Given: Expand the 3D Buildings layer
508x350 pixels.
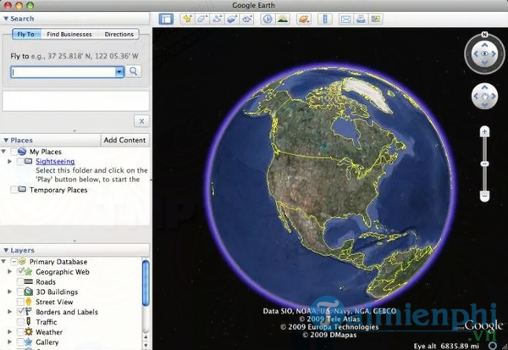Looking at the screenshot, I should tap(9, 292).
